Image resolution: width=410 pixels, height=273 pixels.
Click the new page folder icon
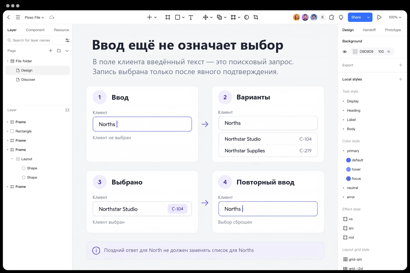point(59,51)
